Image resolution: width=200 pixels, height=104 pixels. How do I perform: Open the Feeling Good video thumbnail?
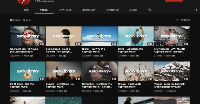(64, 36)
